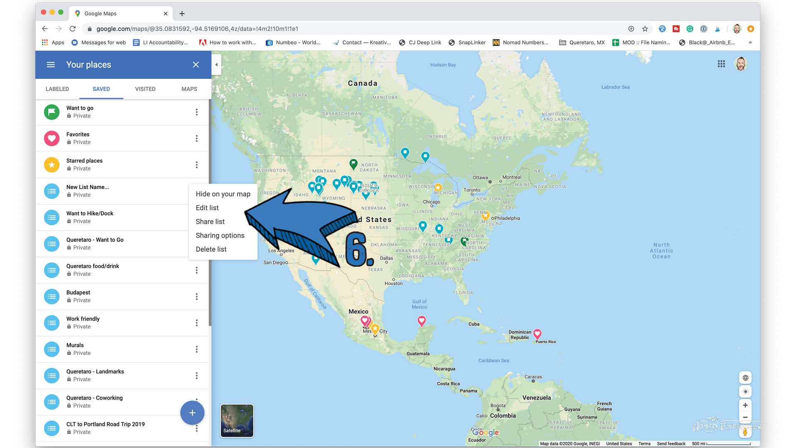Open options menu for Murals list

pos(197,349)
